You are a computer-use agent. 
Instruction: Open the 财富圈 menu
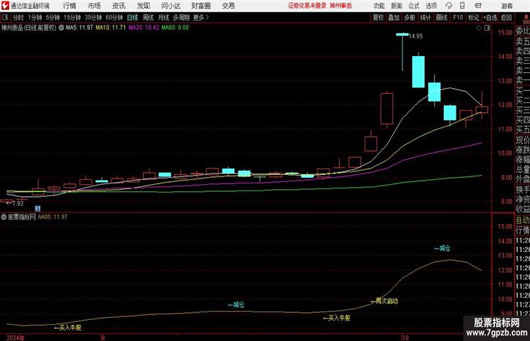201,6
